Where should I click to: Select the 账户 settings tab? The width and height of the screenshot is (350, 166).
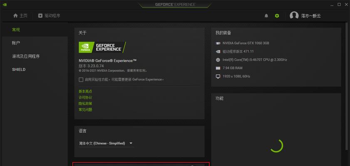[35, 43]
